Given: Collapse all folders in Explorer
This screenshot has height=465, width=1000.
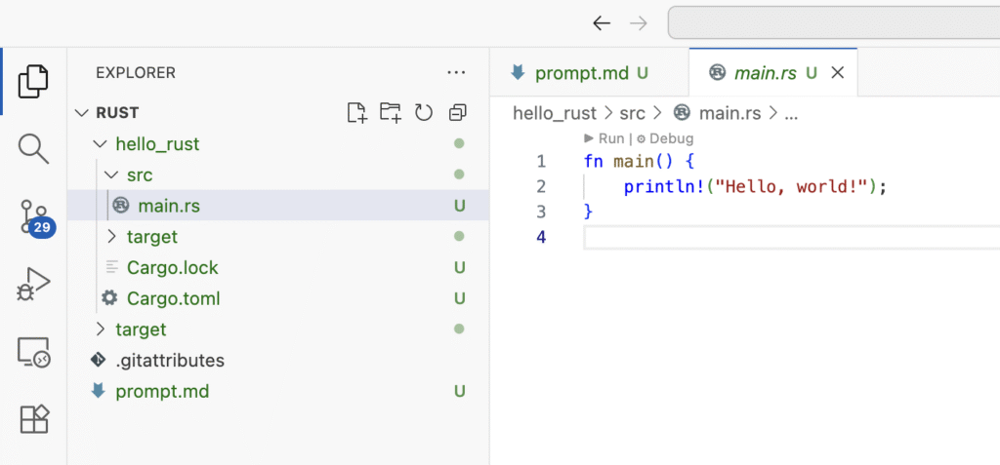Looking at the screenshot, I should 456,113.
